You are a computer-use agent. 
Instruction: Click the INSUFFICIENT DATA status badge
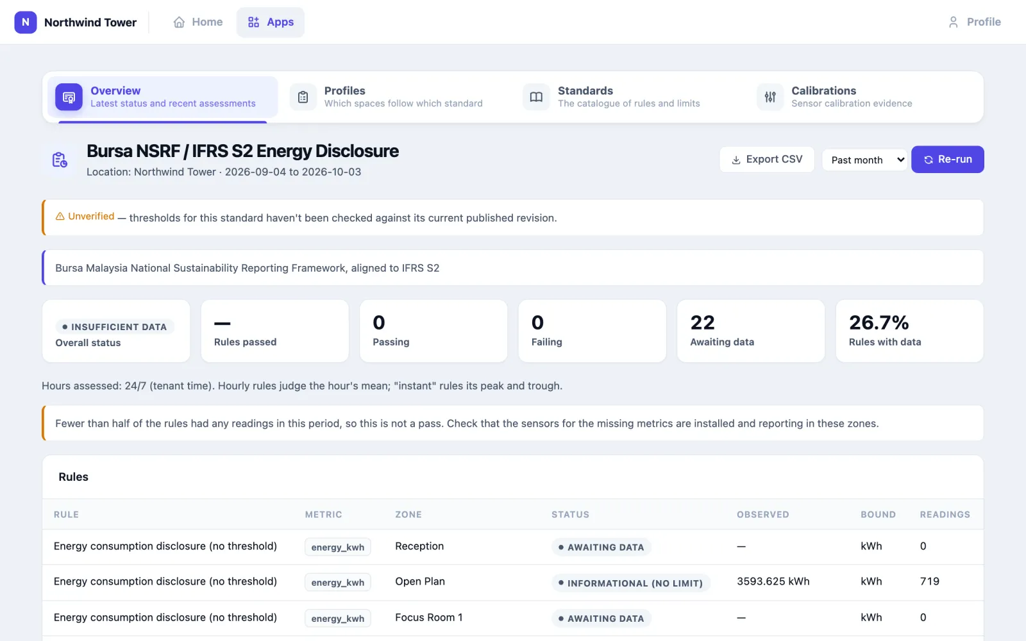click(115, 327)
